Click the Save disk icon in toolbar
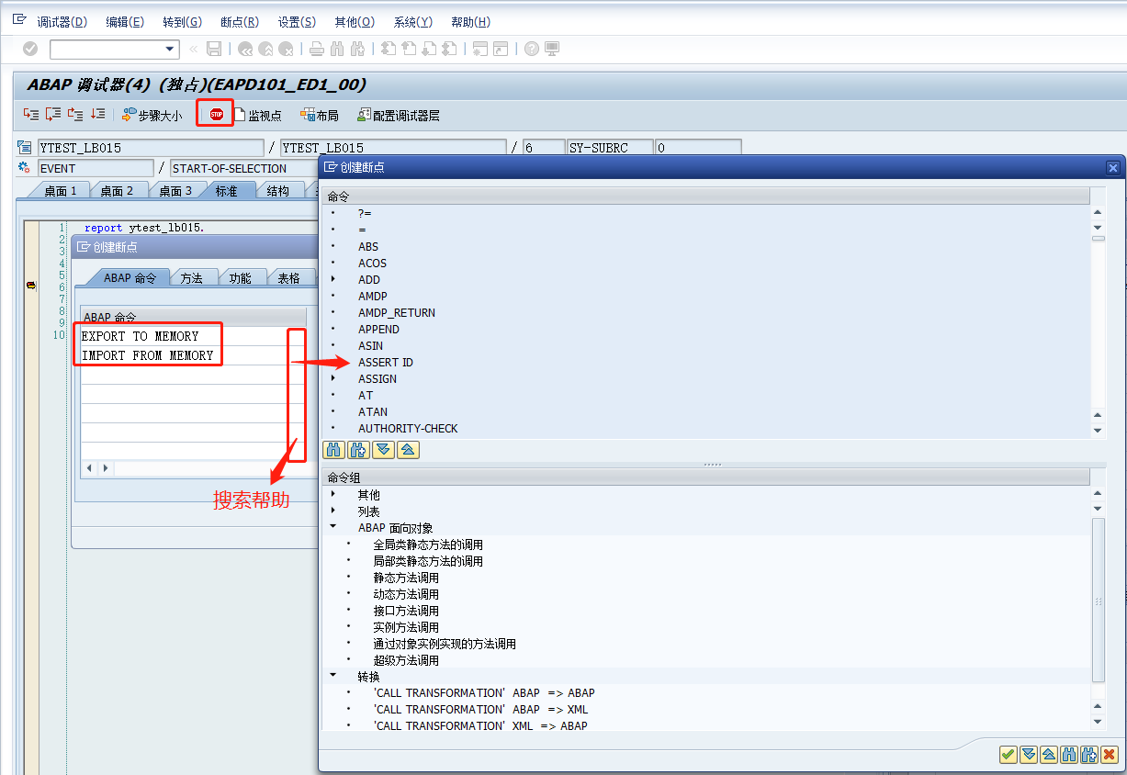The height and width of the screenshot is (775, 1127). tap(214, 50)
